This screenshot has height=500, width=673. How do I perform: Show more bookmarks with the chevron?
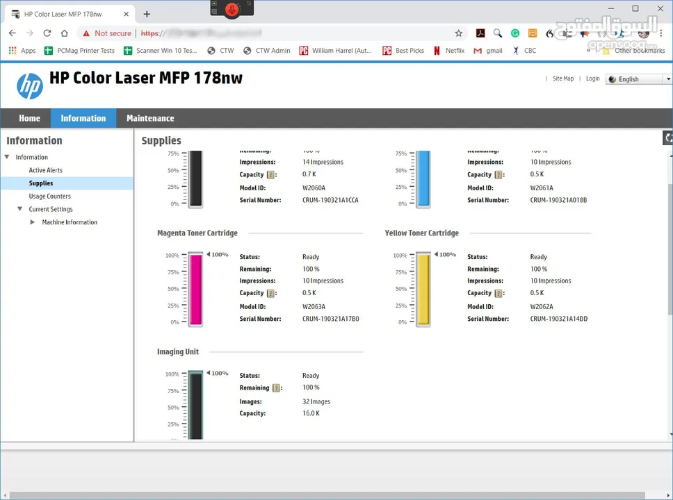588,51
